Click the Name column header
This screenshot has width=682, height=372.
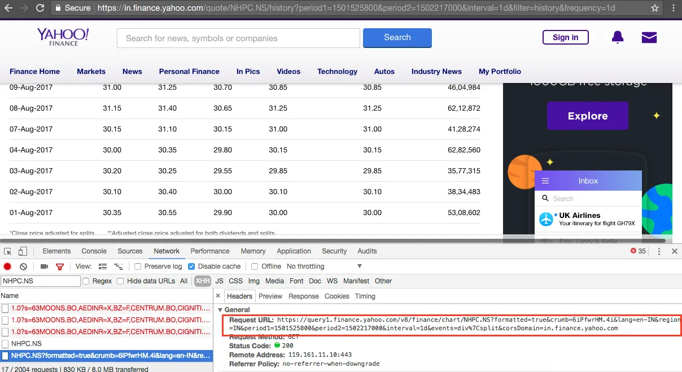tap(10, 296)
